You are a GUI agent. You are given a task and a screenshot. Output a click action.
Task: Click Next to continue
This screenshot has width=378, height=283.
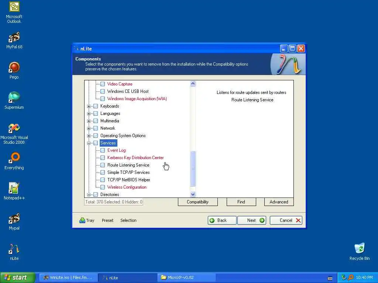(x=252, y=220)
